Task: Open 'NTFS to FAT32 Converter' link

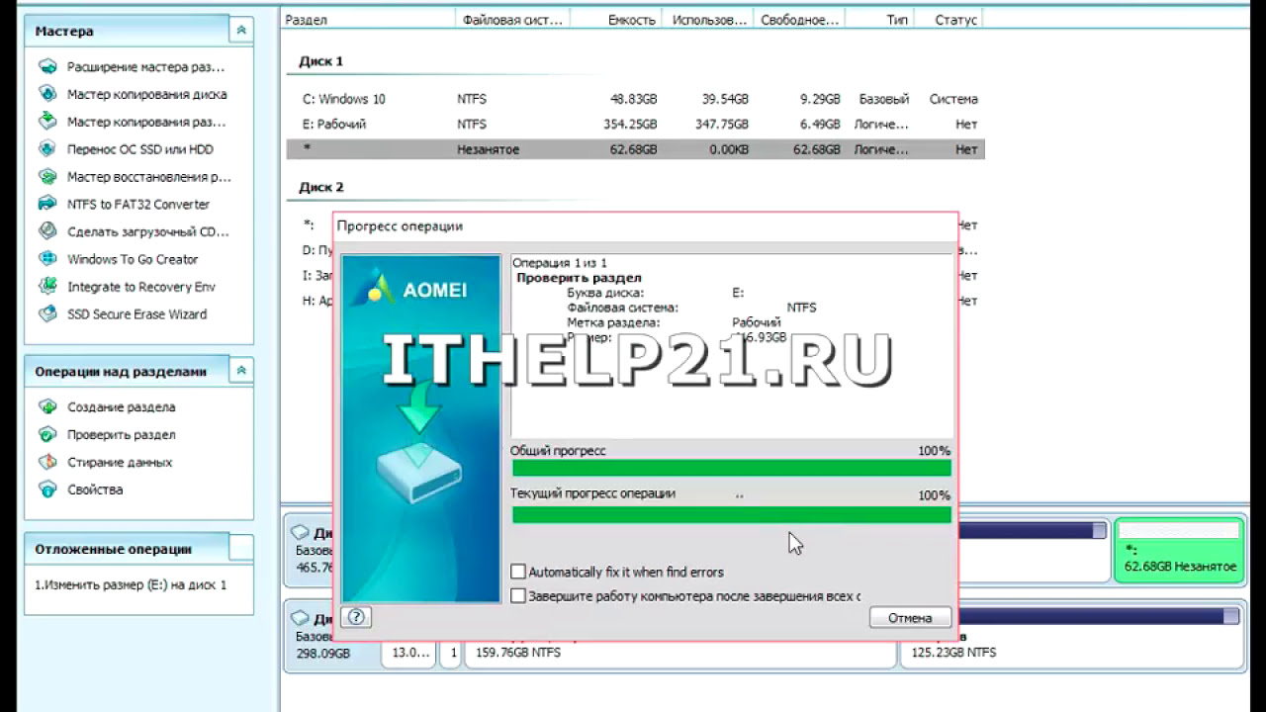Action: (138, 205)
